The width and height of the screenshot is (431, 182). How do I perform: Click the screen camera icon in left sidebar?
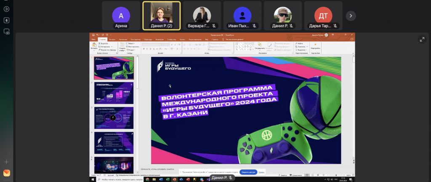(7, 31)
